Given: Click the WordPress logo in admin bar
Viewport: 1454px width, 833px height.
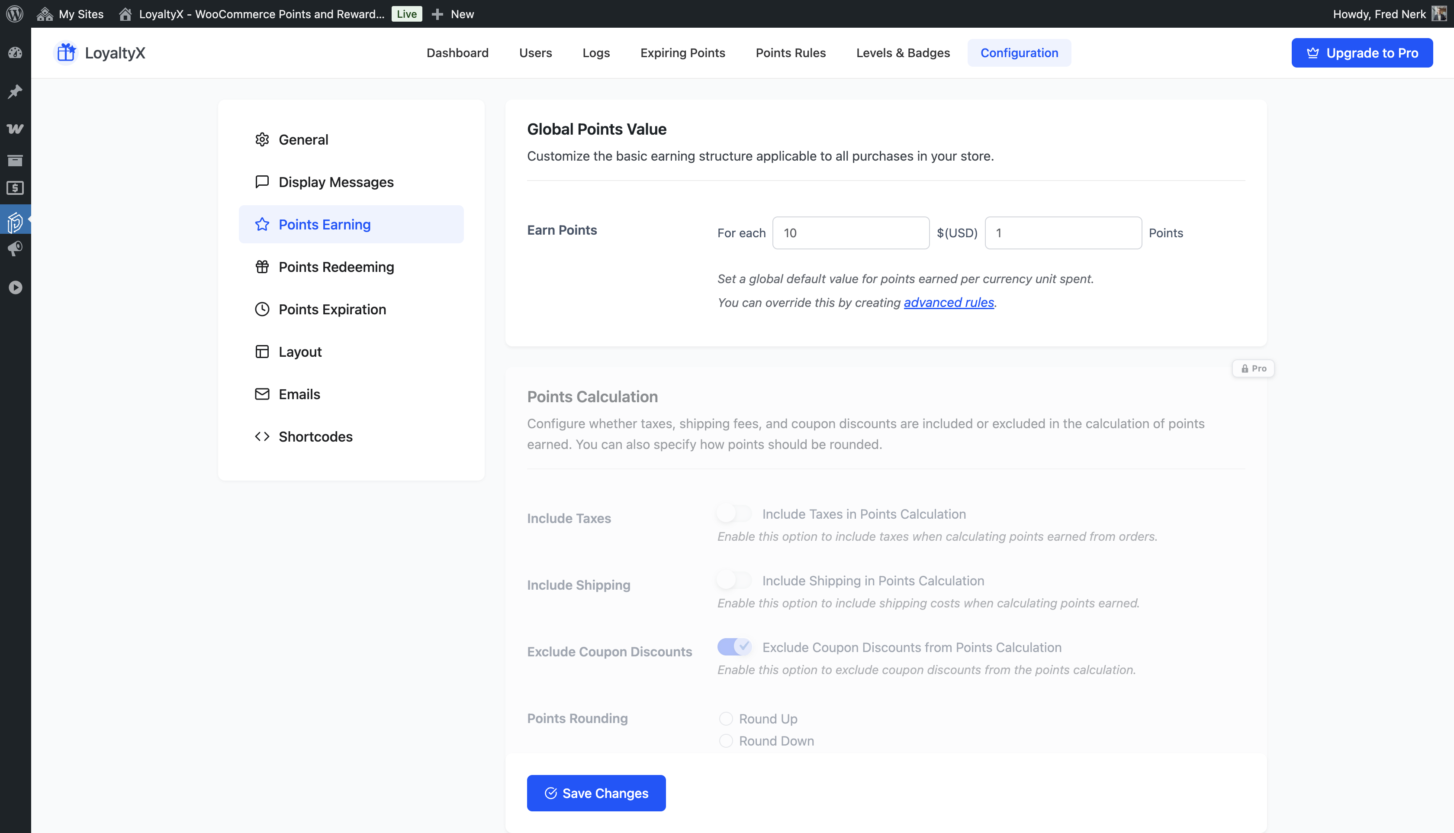Looking at the screenshot, I should click(15, 14).
